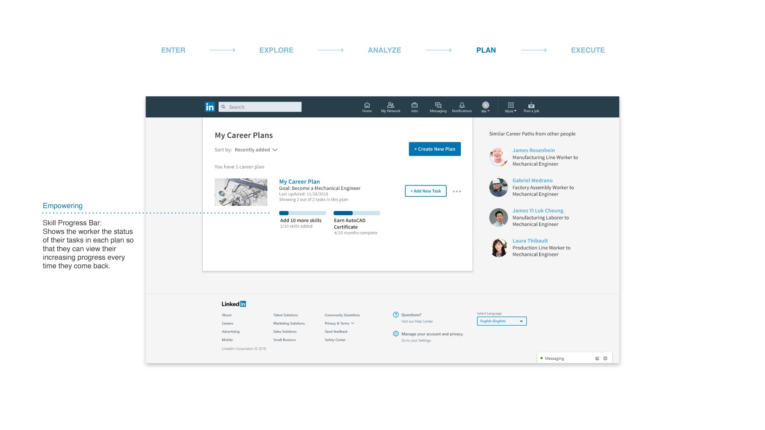
Task: Click the Jobs briefcase icon
Action: point(414,106)
